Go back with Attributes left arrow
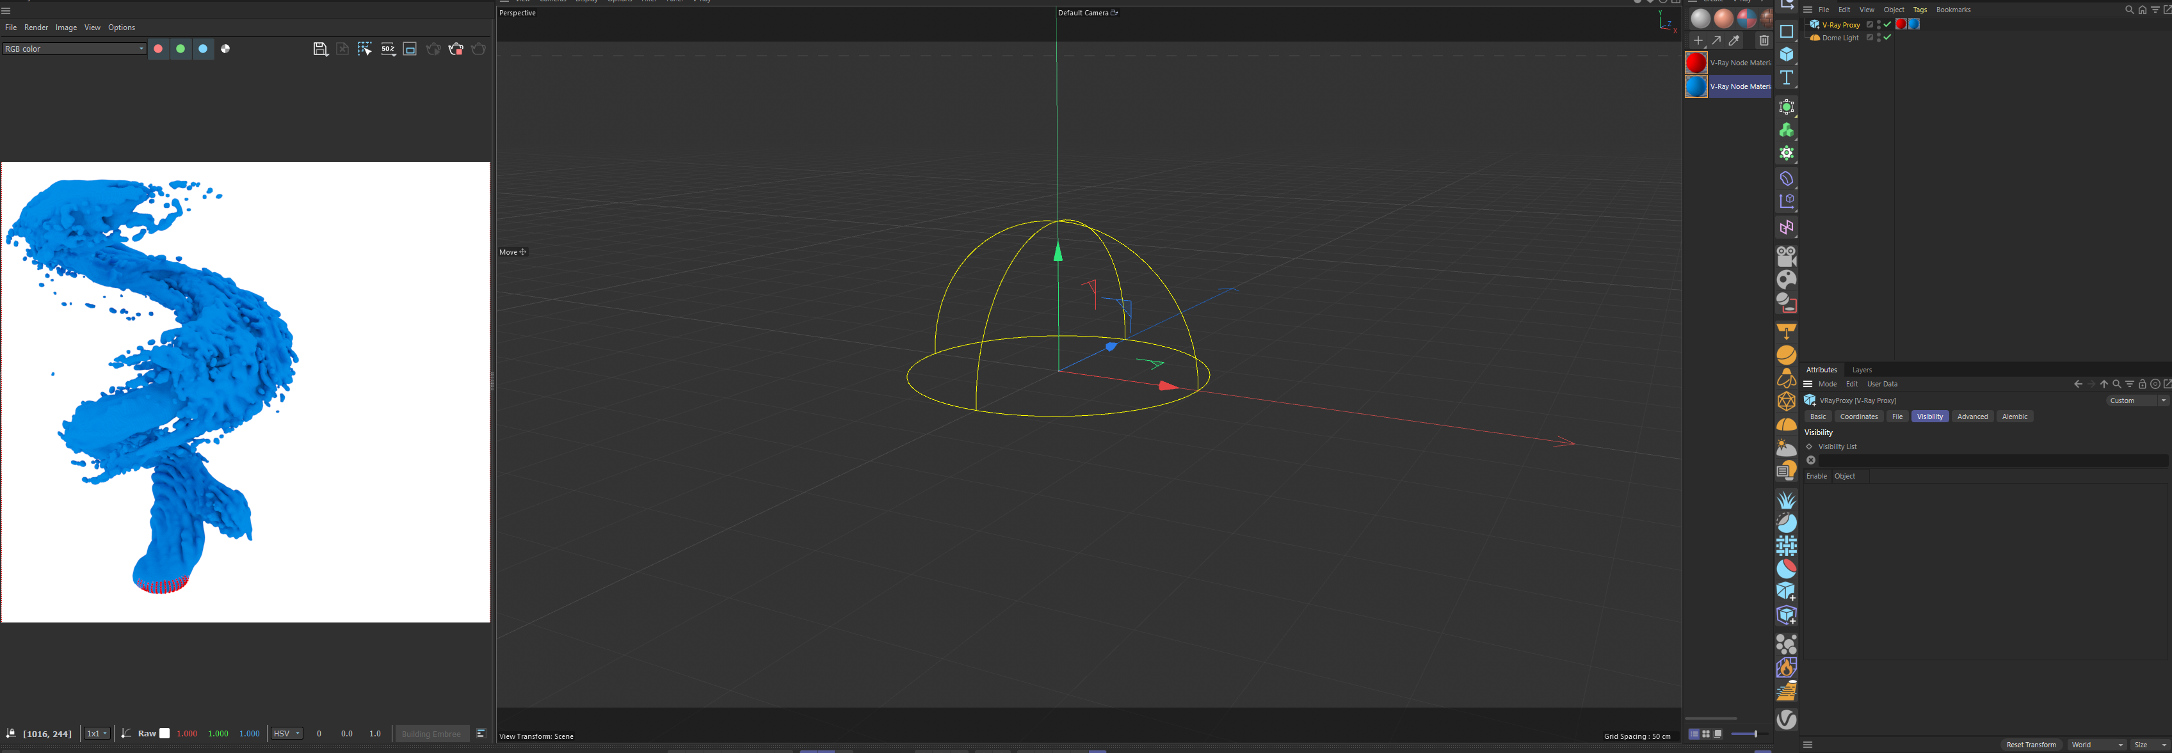 (2077, 384)
